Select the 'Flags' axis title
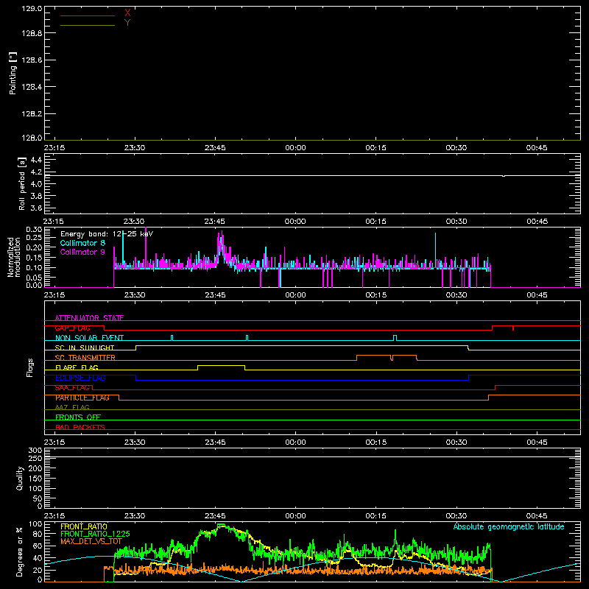Image resolution: width=589 pixels, height=589 pixels. (x=29, y=367)
